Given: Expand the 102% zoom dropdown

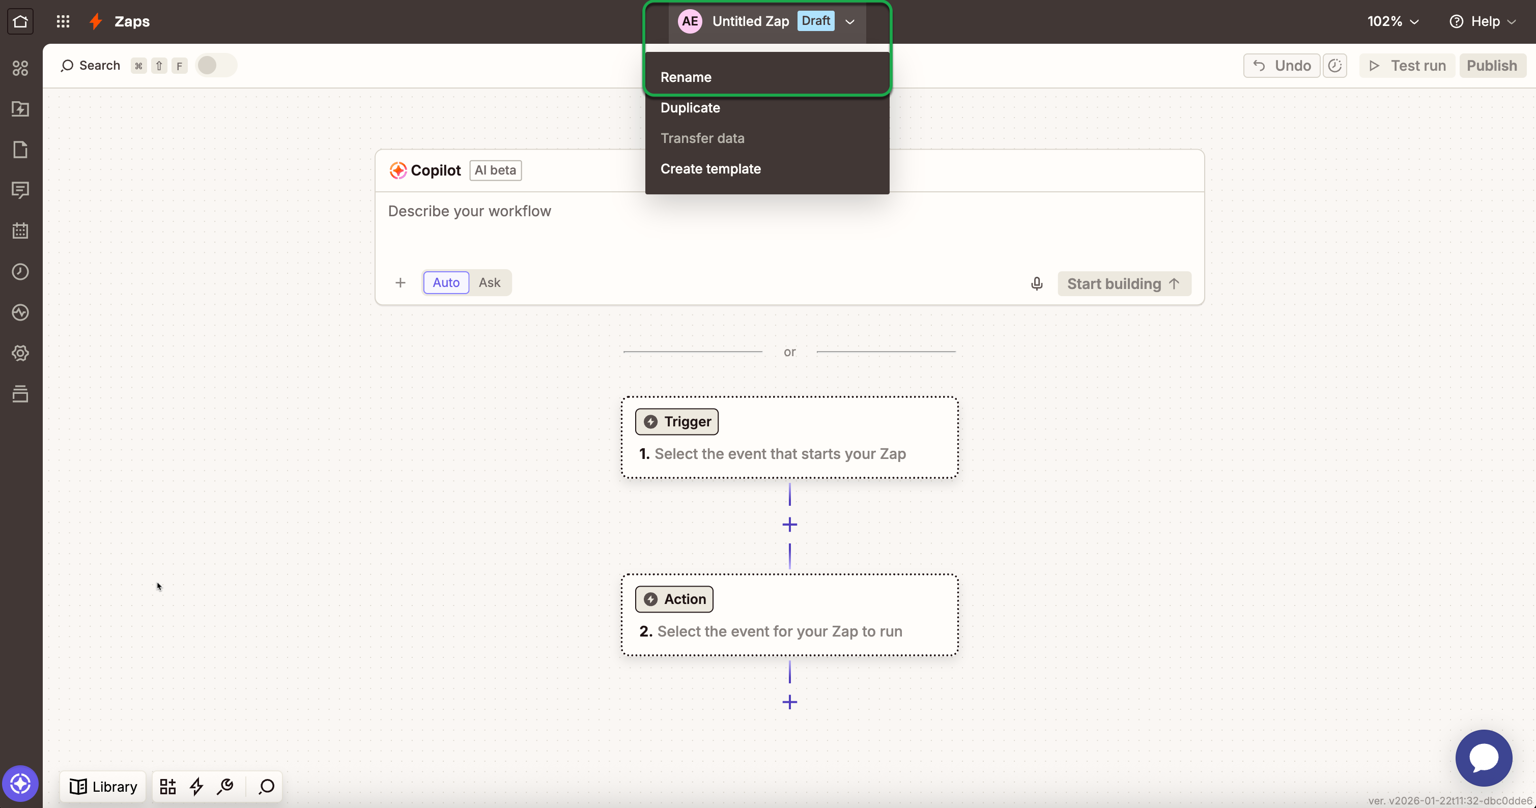Looking at the screenshot, I should 1392,21.
